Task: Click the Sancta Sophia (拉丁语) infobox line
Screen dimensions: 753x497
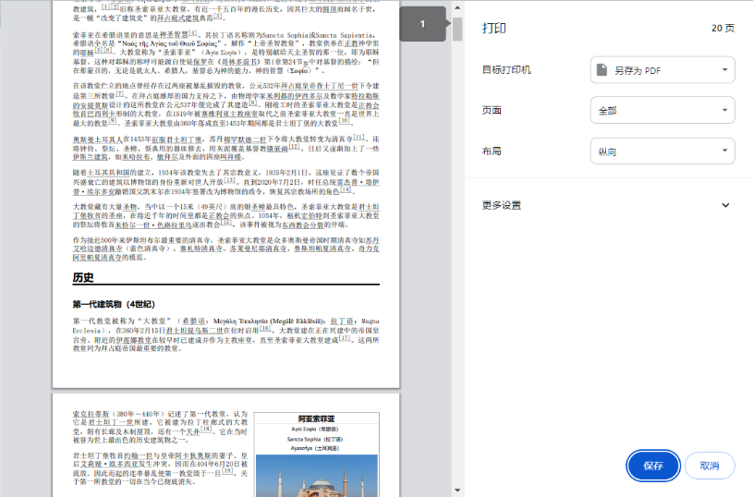Action: [x=315, y=439]
